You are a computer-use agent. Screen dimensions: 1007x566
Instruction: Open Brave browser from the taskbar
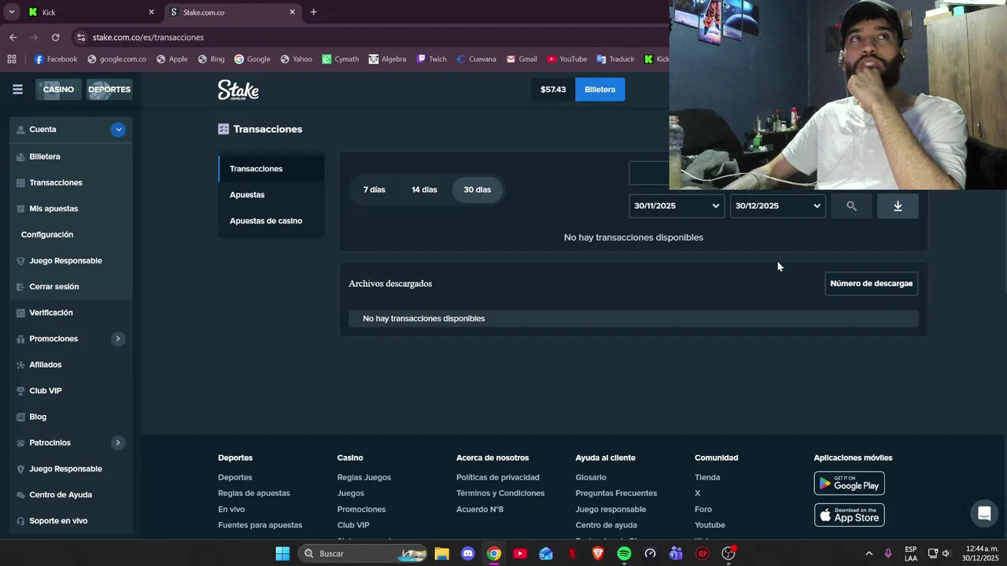point(598,553)
